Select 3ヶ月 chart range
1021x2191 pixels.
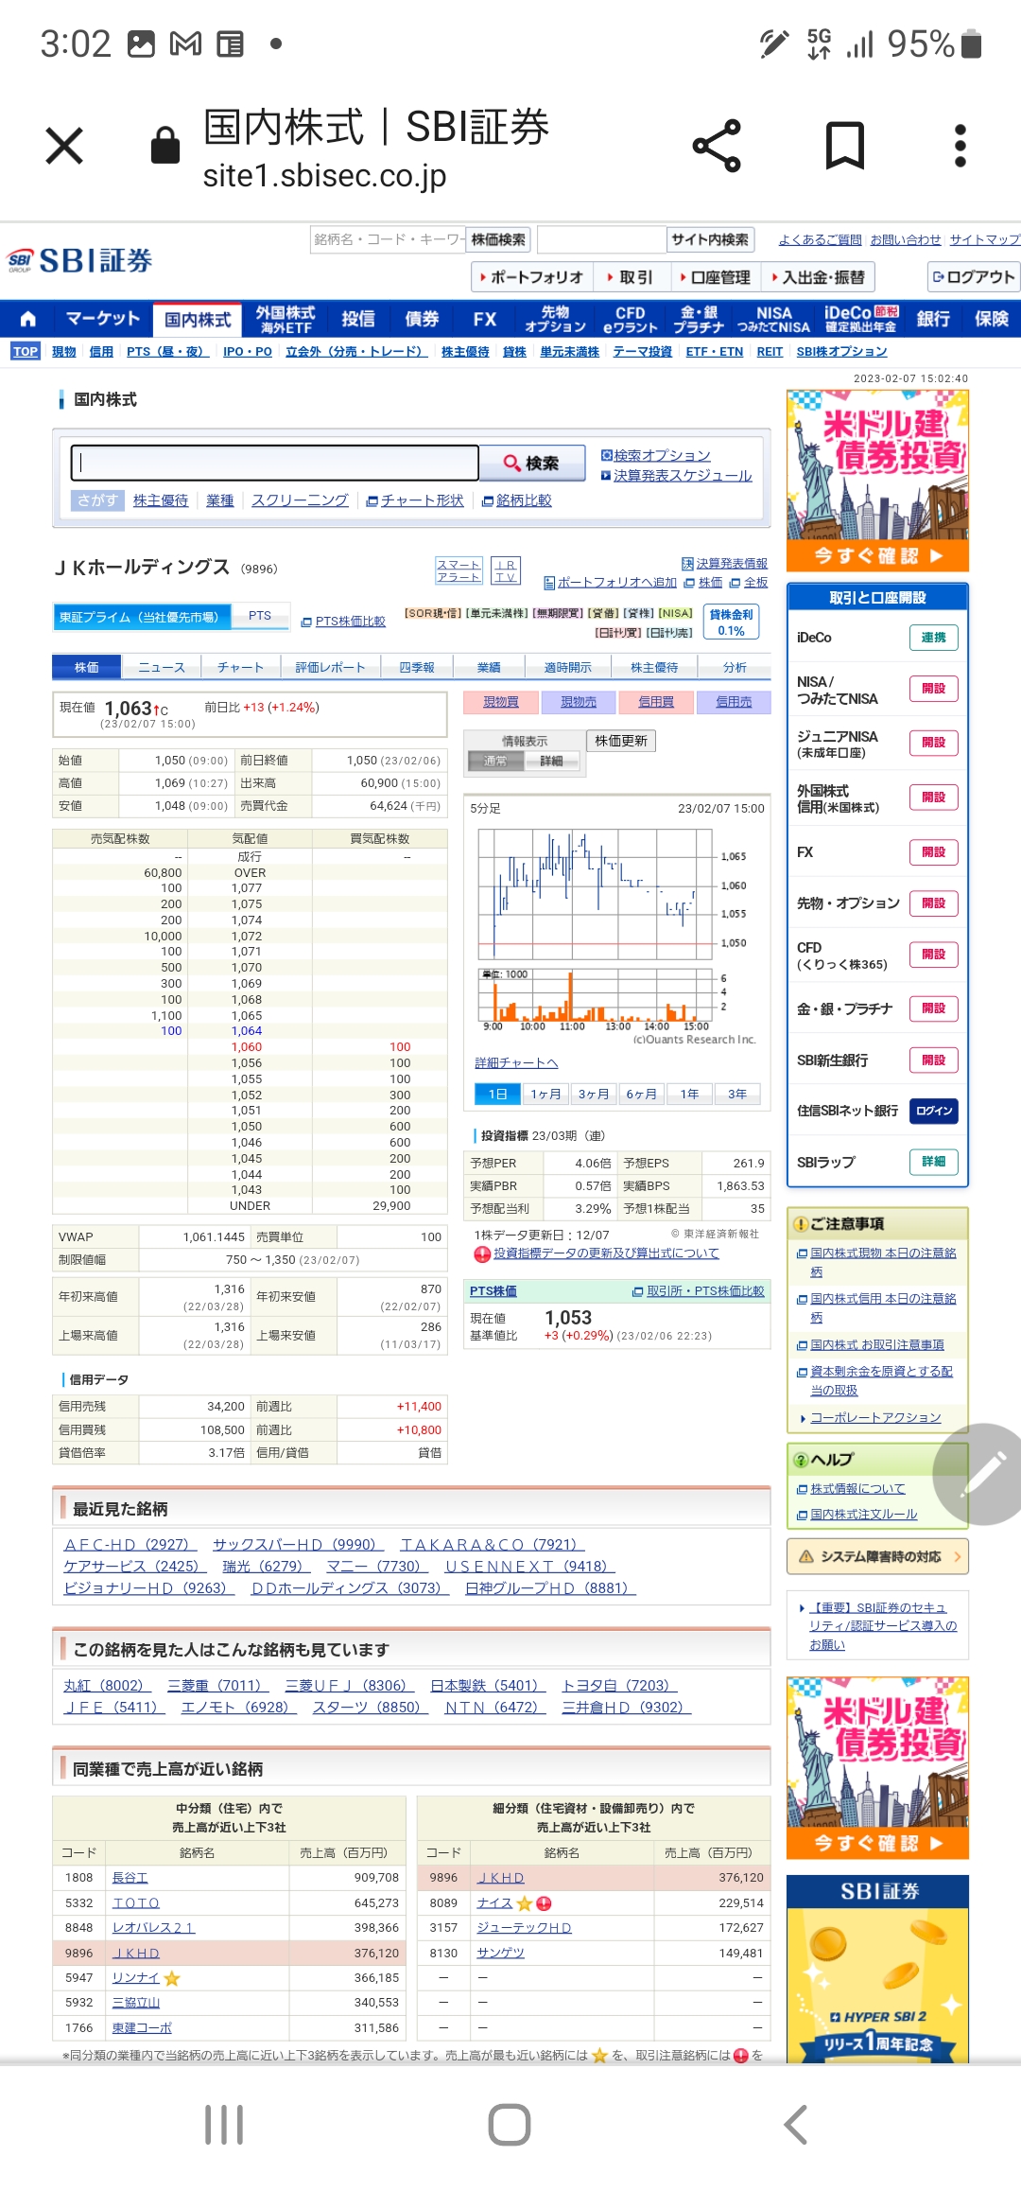point(594,1095)
